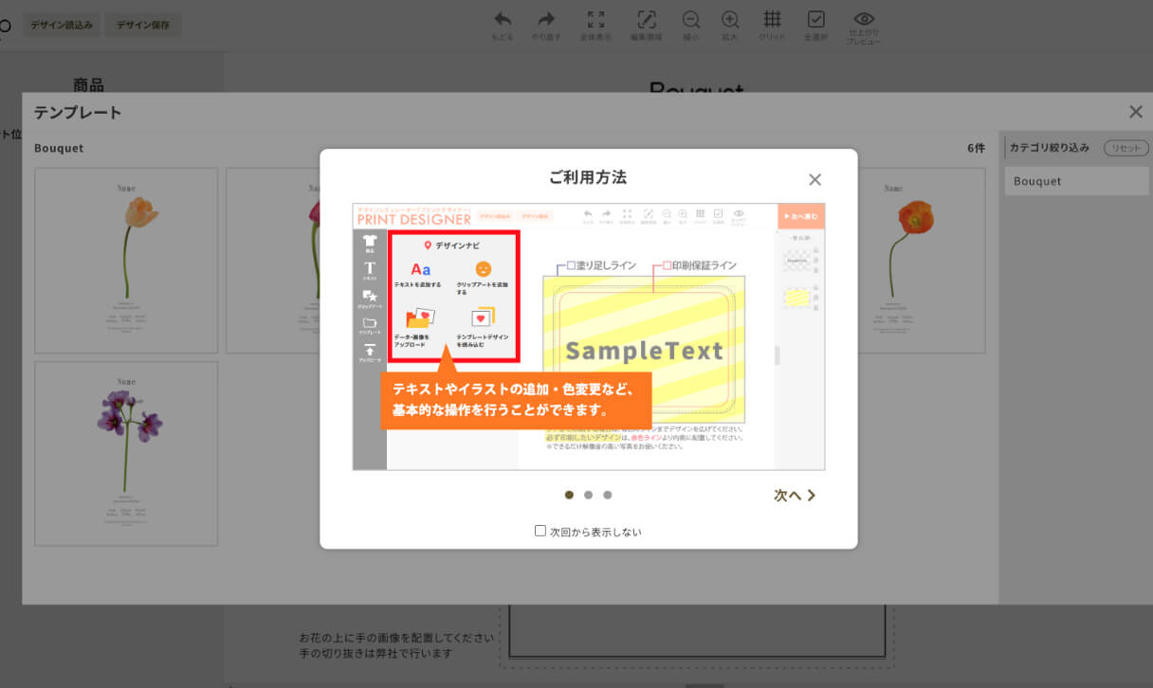
Task: Click the redo (やり直す) arrow icon
Action: point(546,20)
